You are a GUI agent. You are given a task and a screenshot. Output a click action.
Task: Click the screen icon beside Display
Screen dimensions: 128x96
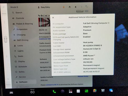pyautogui.click(x=16, y=62)
